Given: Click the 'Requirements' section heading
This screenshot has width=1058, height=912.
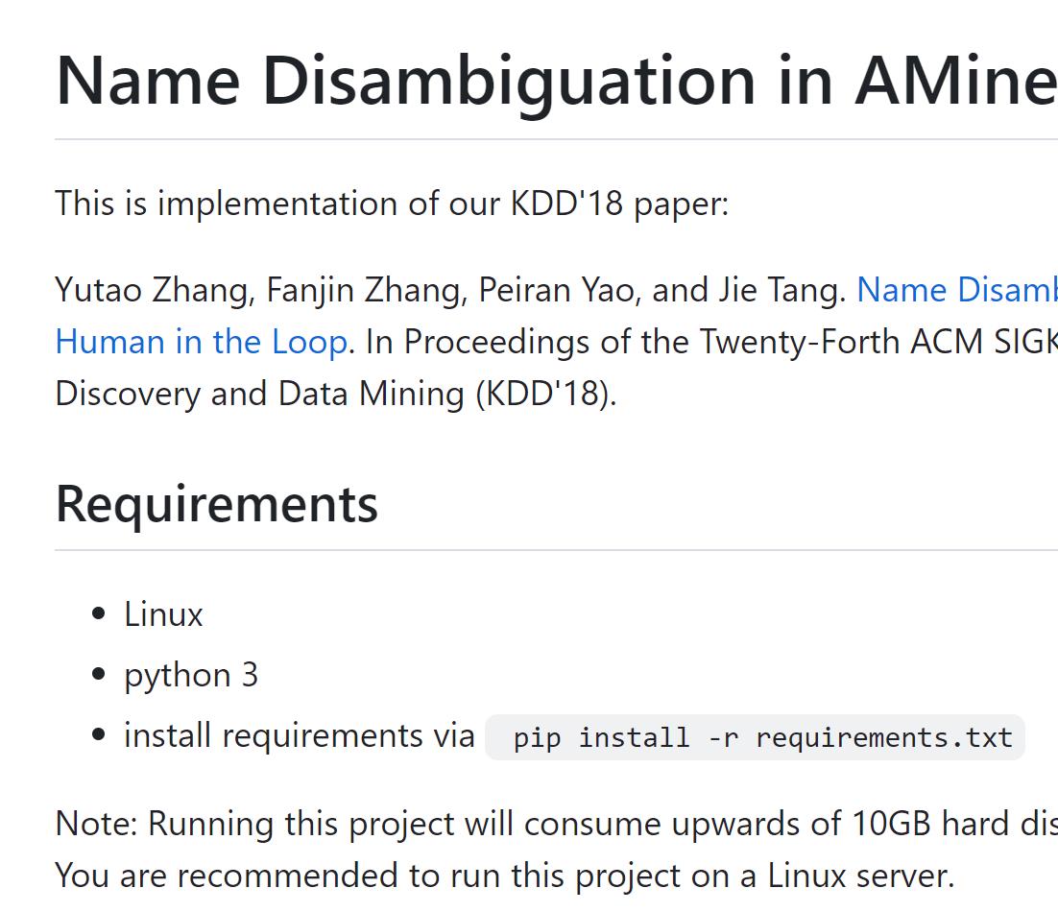Looking at the screenshot, I should click(x=216, y=502).
